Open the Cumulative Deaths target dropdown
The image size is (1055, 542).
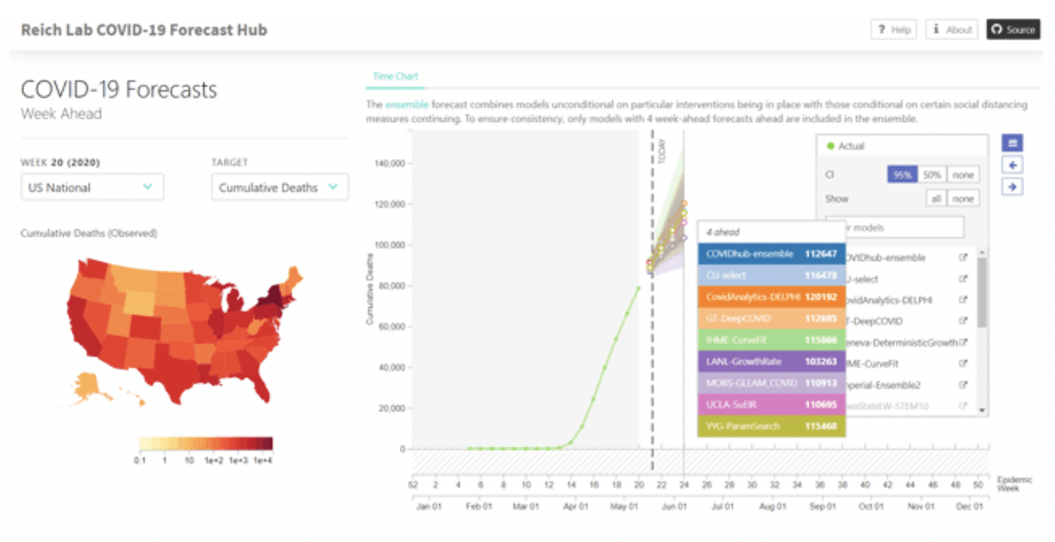click(280, 188)
